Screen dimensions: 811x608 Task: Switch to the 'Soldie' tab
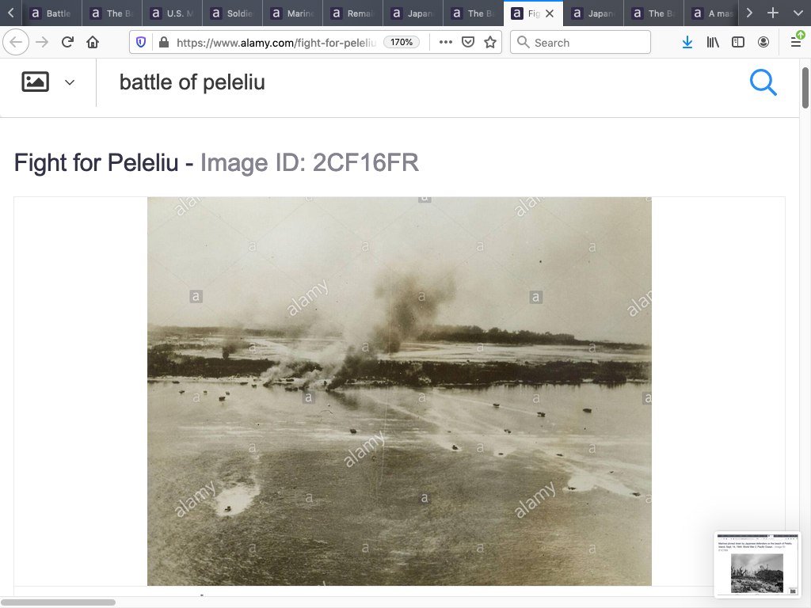[x=232, y=13]
